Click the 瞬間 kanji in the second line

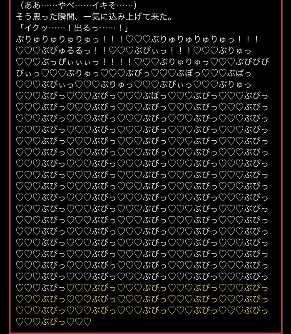click(67, 17)
